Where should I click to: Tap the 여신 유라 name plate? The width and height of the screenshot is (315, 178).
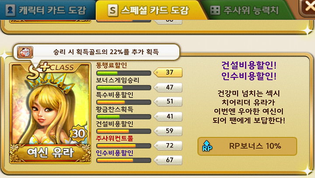pyautogui.click(x=50, y=153)
